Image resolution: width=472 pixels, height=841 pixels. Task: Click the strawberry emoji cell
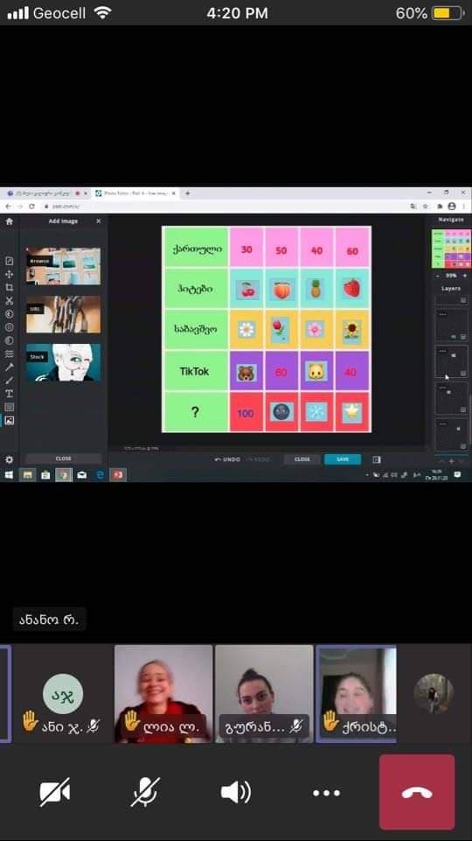pos(352,289)
